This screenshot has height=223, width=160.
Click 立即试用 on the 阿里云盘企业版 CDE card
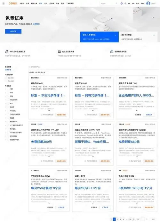coord(149,115)
